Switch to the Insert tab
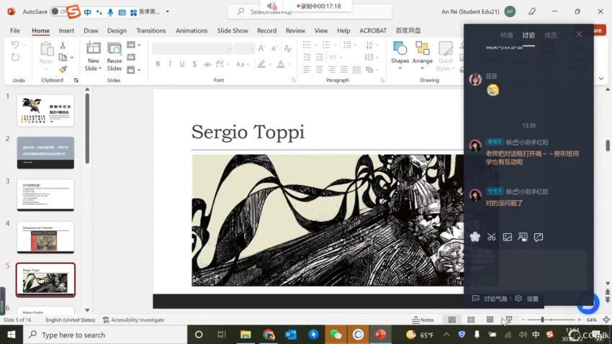Screen dimensions: 612x344 coord(66,30)
